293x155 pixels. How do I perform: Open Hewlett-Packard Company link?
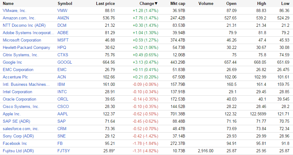26,47
